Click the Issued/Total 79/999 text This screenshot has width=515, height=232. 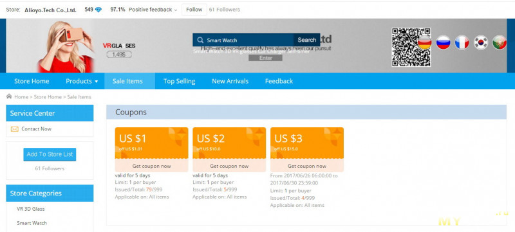click(138, 190)
